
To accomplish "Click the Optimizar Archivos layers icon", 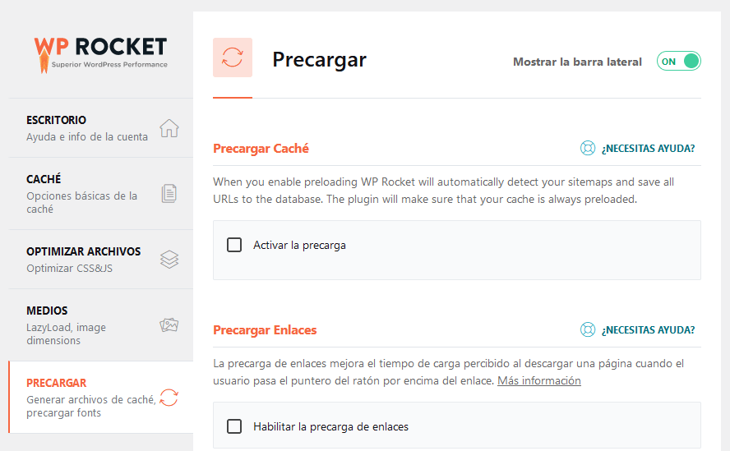I will (169, 260).
